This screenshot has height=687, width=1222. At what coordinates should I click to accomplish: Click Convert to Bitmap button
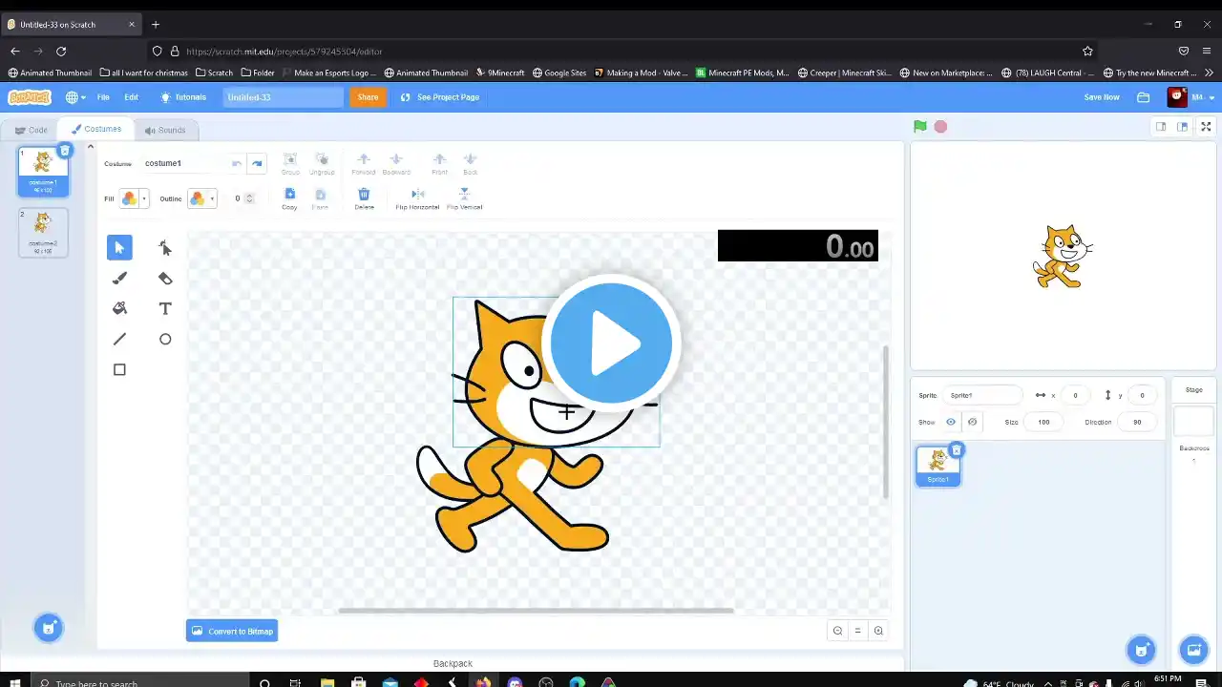[x=232, y=631]
